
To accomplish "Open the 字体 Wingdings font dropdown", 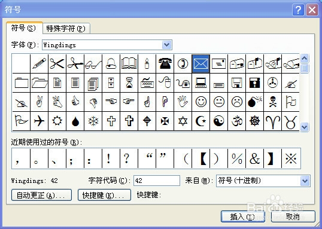I will click(167, 45).
